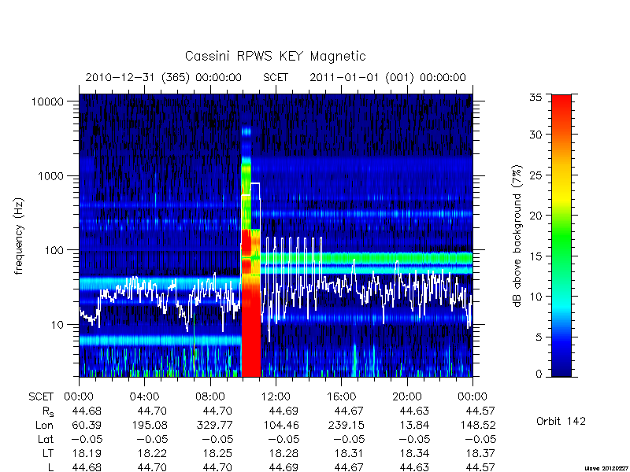Screen dimensions: 630x472
Task: Click the plot title Cassini RPWS KEY Magnetic
Action: pyautogui.click(x=275, y=56)
